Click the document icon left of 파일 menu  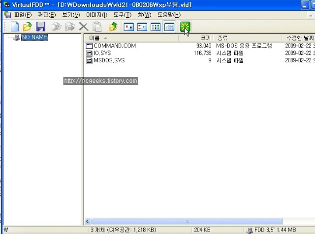coord(8,15)
